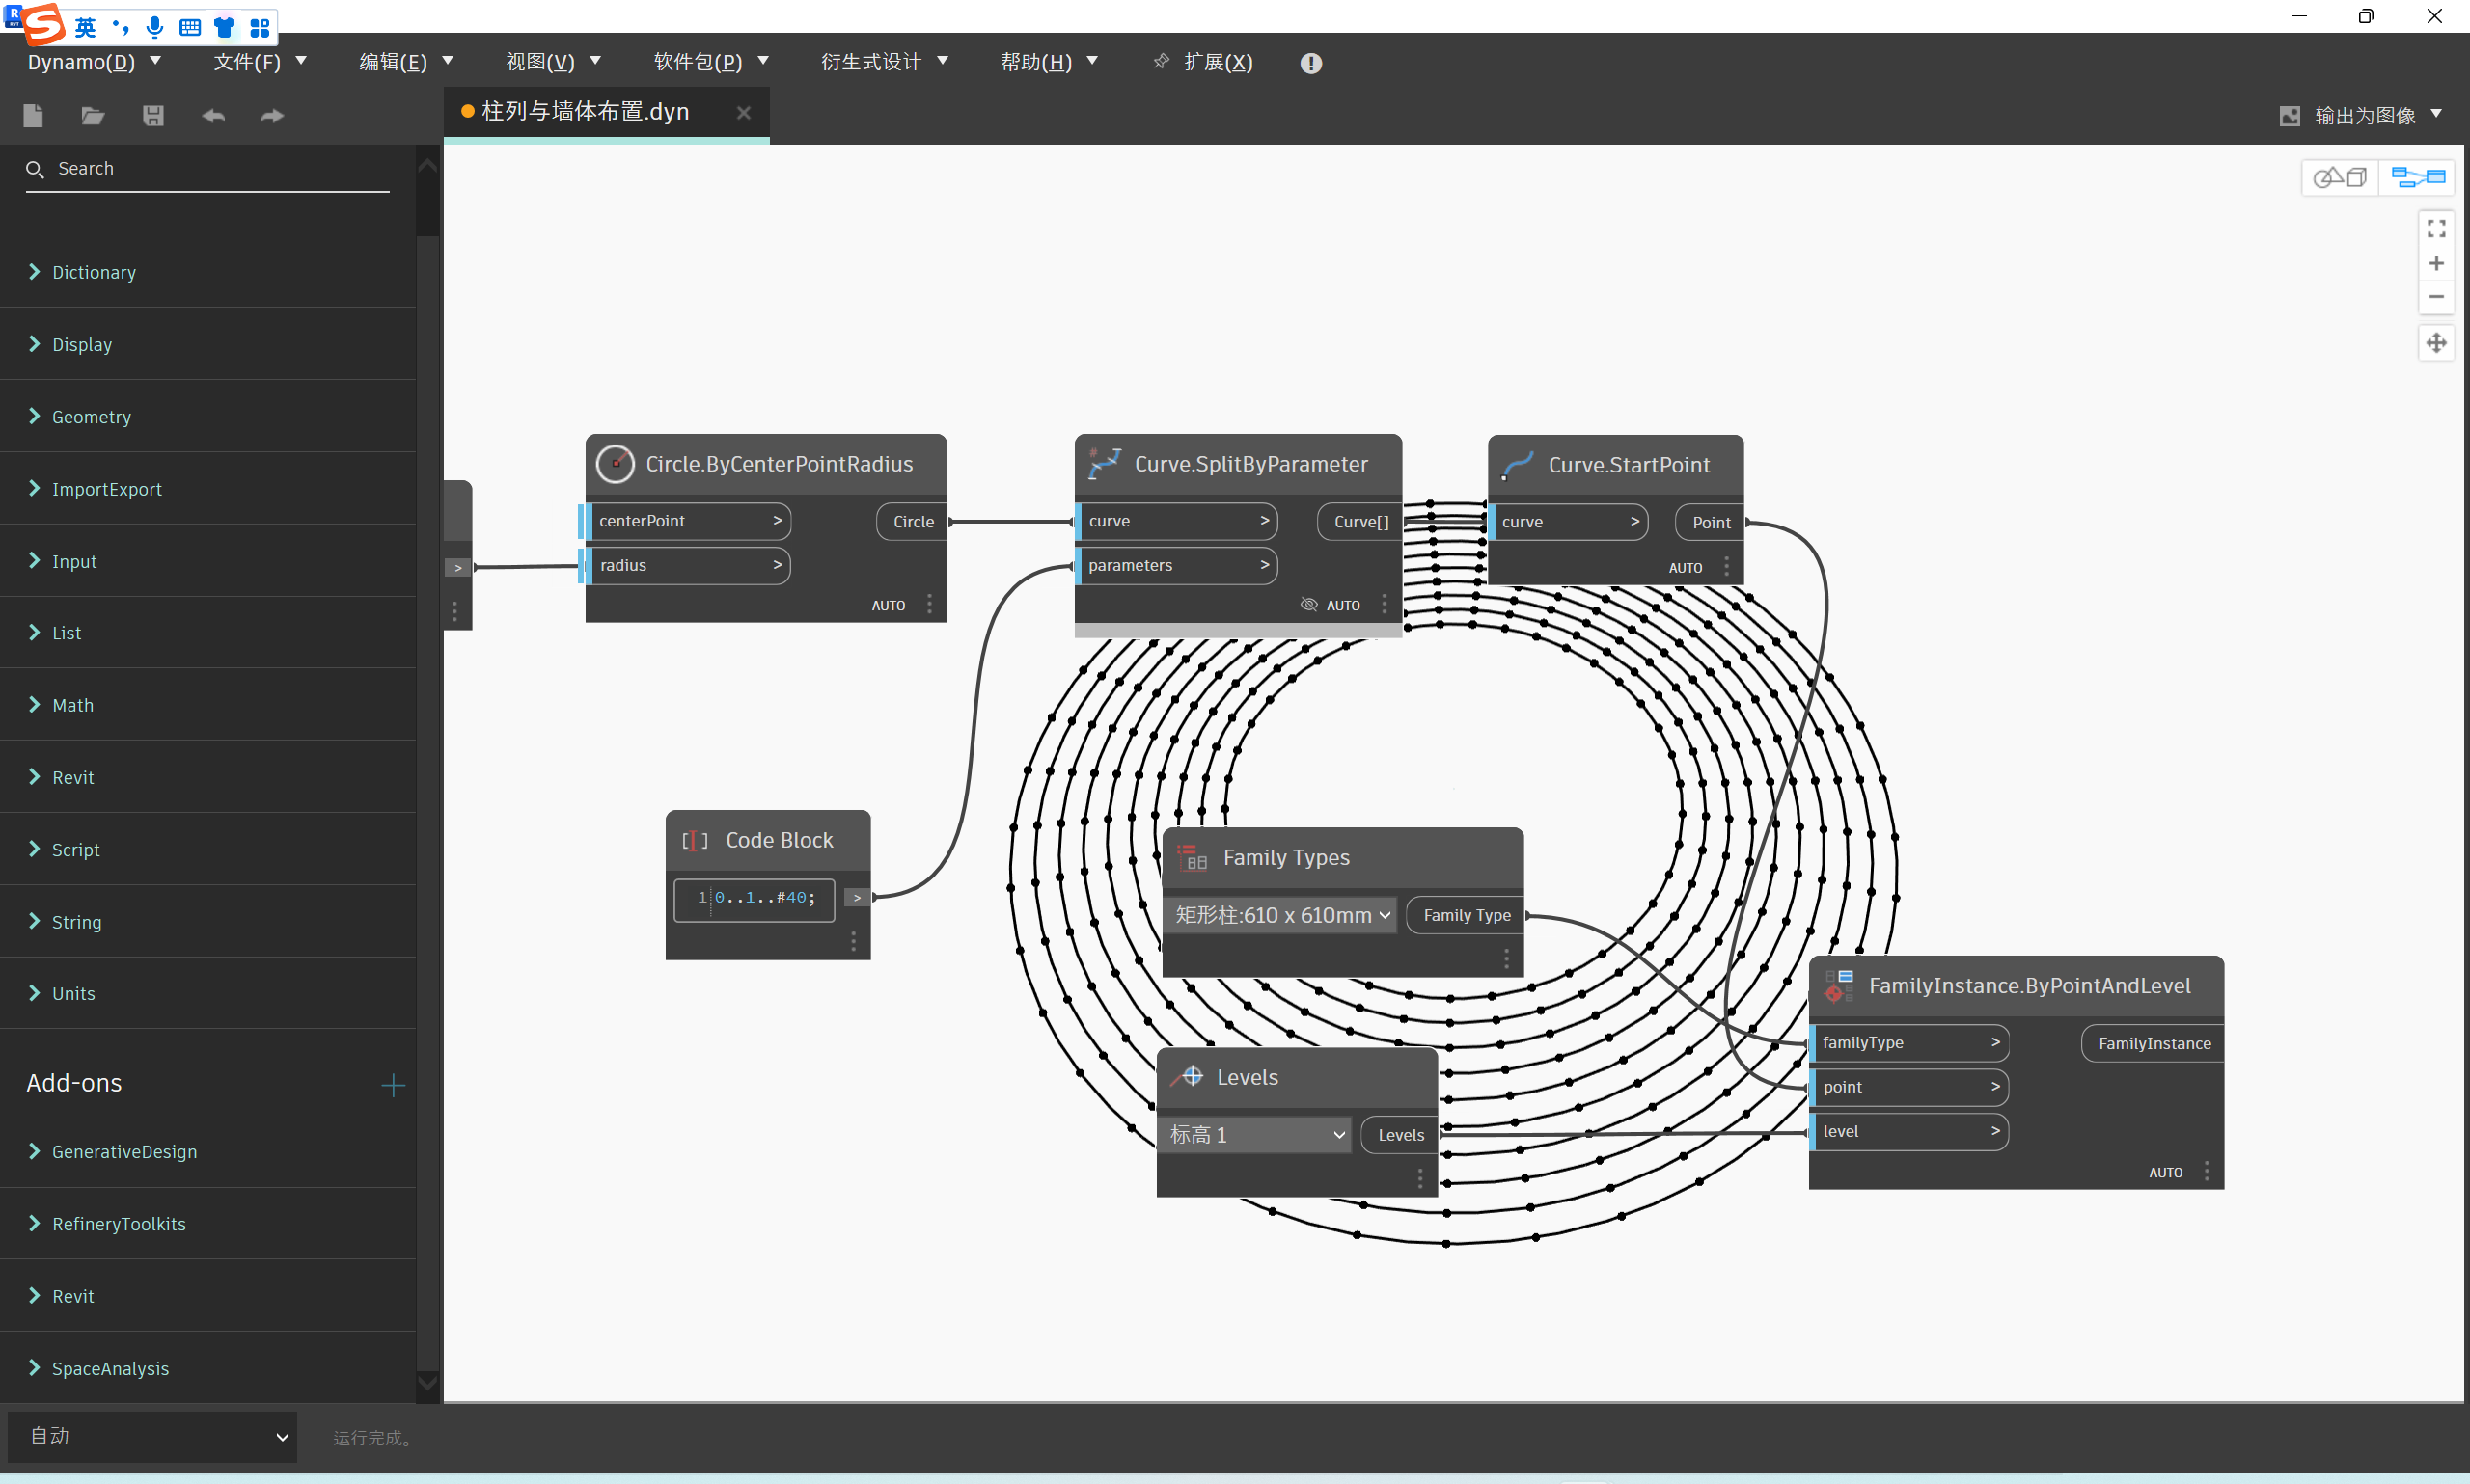This screenshot has width=2470, height=1484.
Task: Open Family Types node three-dot menu
Action: click(1507, 958)
